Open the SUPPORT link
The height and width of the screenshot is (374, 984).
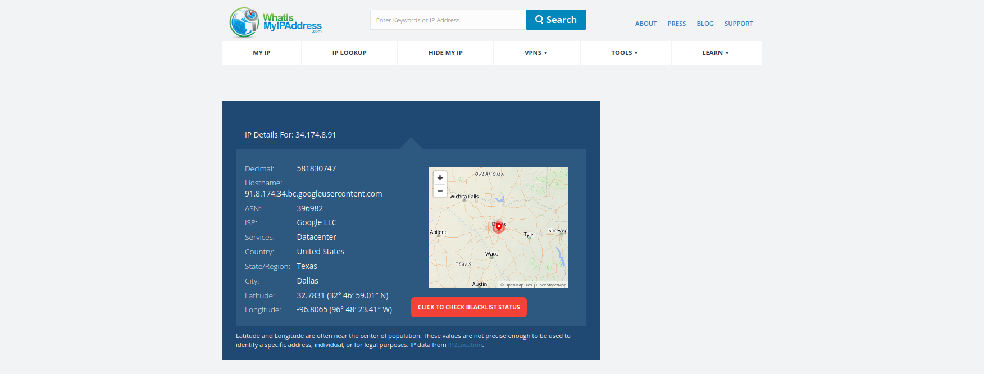(739, 24)
